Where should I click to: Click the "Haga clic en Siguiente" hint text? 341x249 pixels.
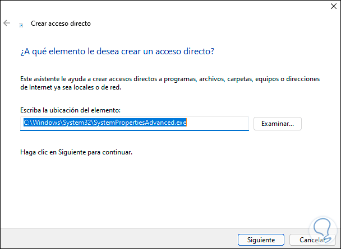click(x=76, y=152)
